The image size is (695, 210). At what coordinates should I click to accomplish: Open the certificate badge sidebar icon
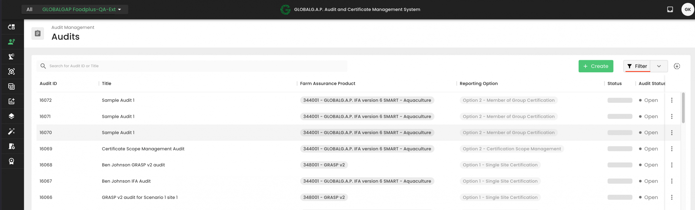pos(11,161)
